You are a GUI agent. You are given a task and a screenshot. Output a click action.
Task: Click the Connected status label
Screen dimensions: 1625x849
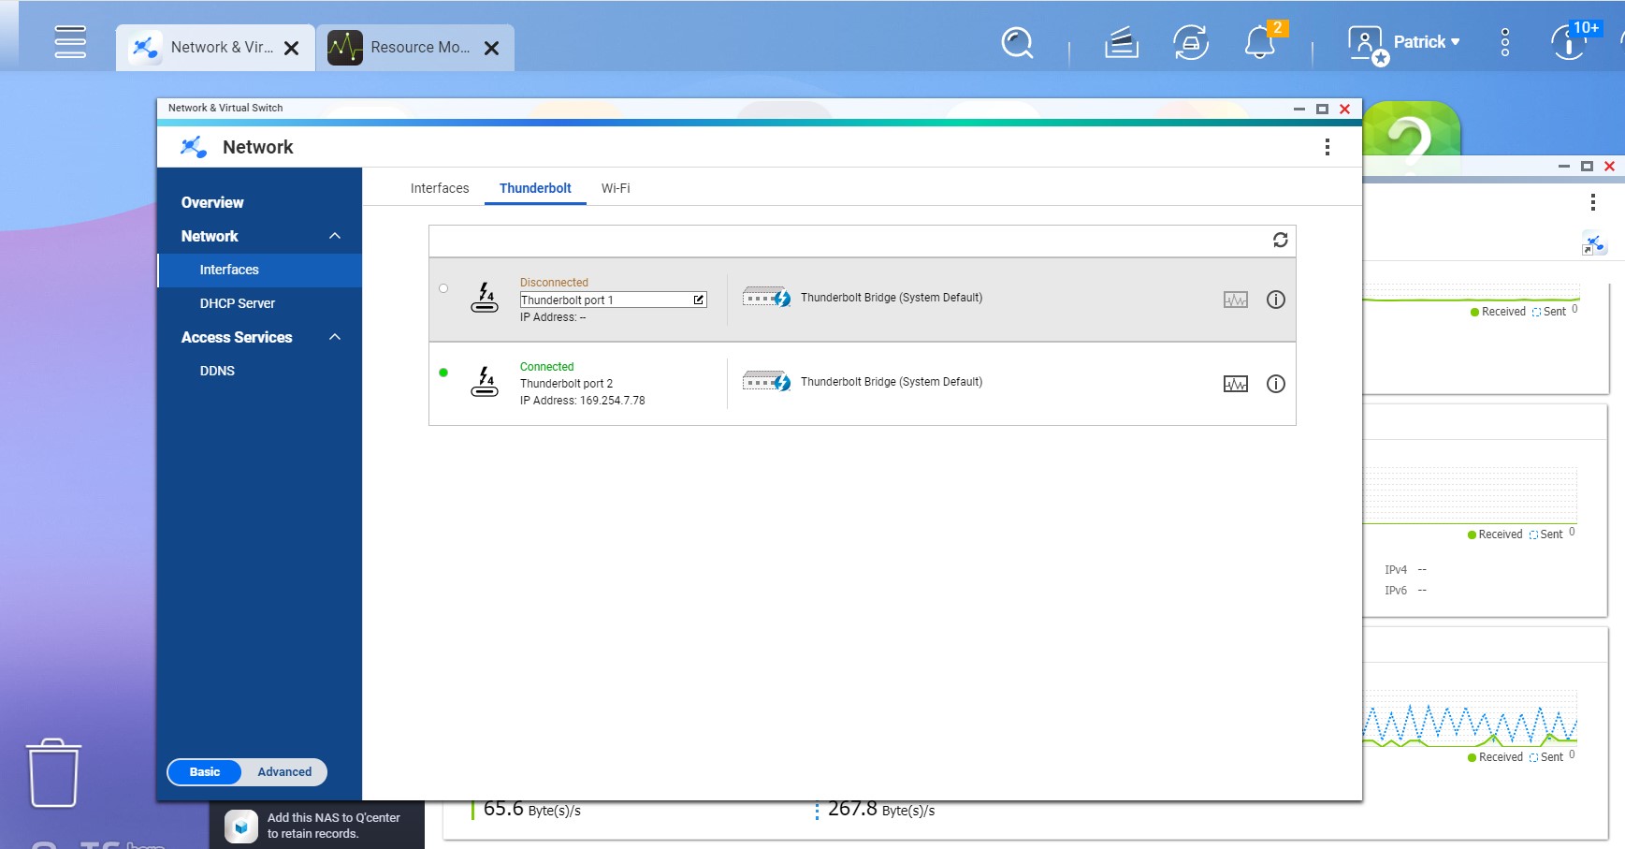(x=547, y=367)
